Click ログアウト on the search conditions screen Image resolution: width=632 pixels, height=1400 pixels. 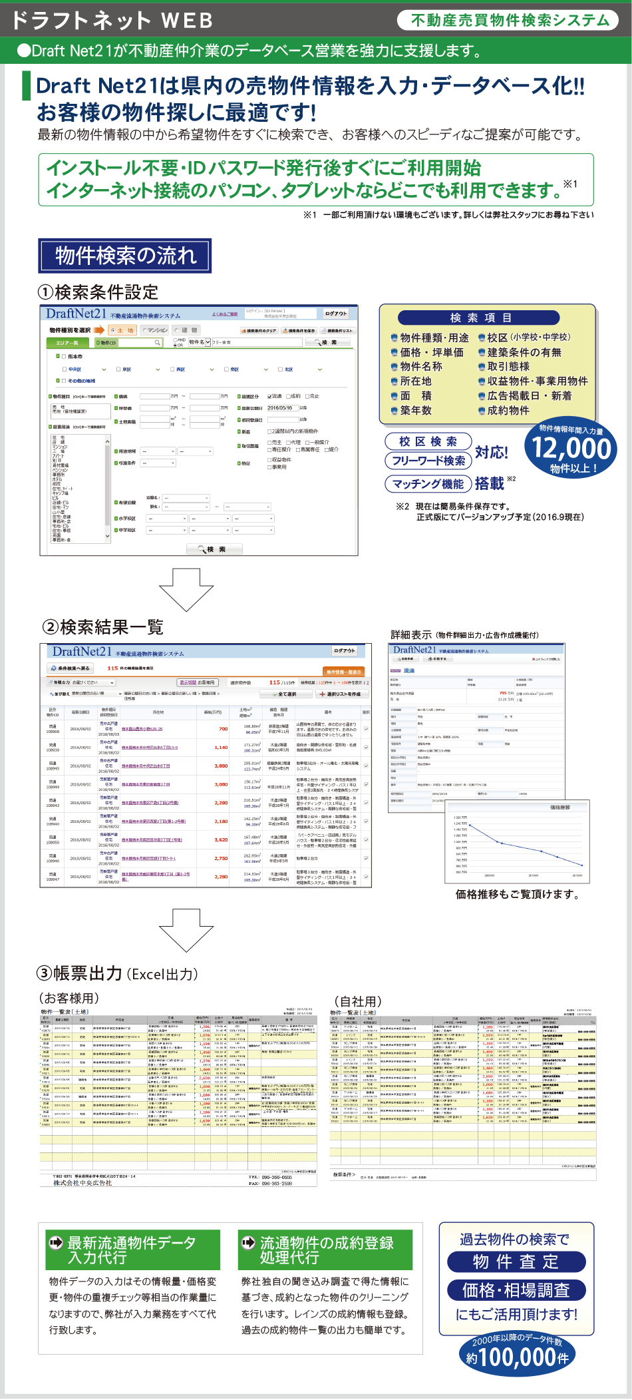[336, 314]
